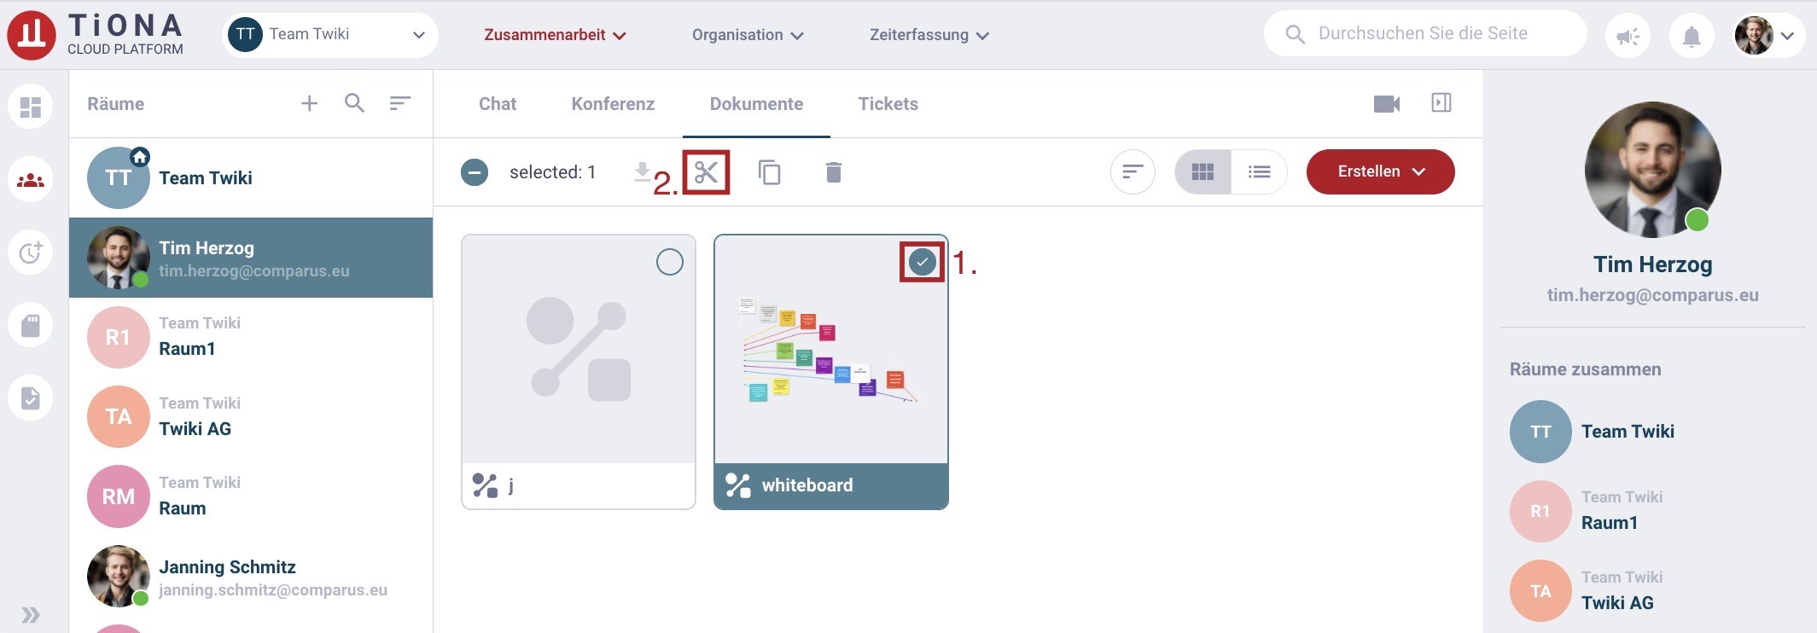Cut selected document with scissors icon
This screenshot has height=633, width=1817.
[707, 172]
